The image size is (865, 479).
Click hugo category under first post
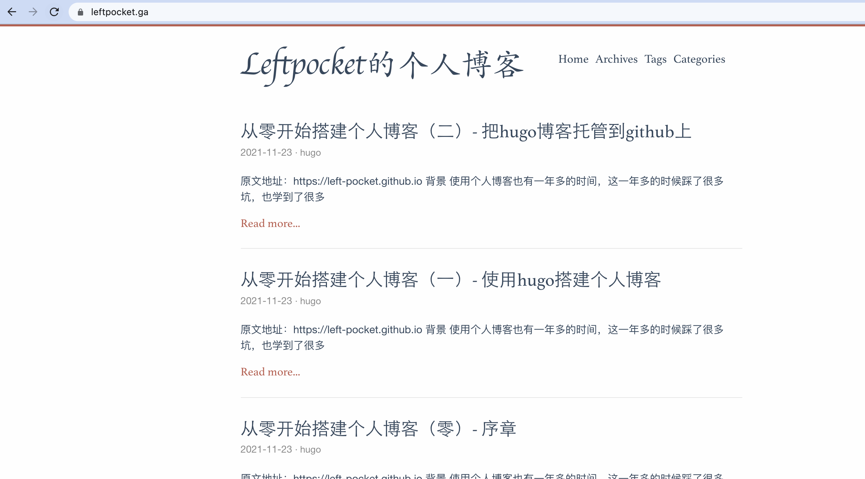pos(310,153)
